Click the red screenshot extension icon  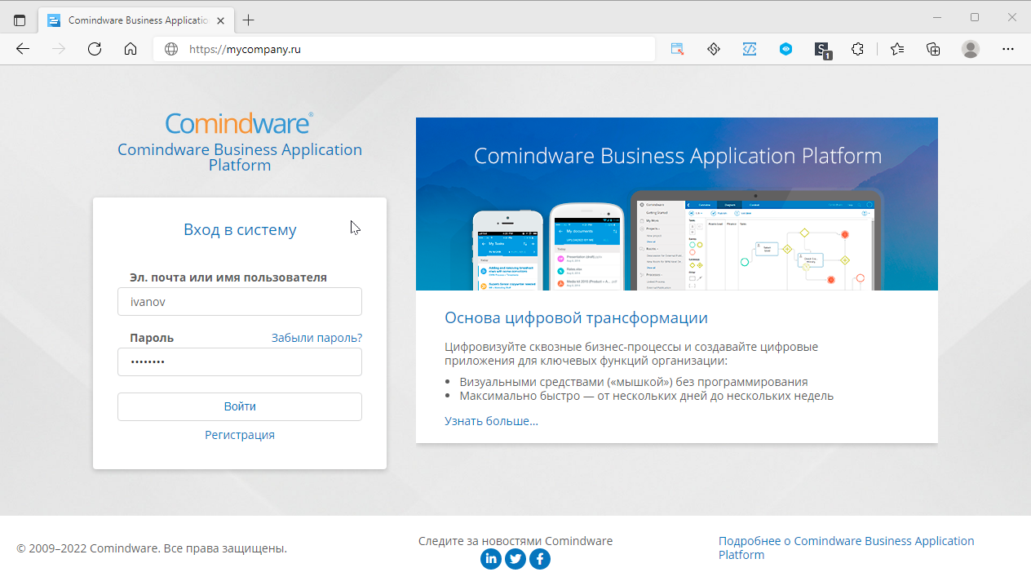click(677, 49)
